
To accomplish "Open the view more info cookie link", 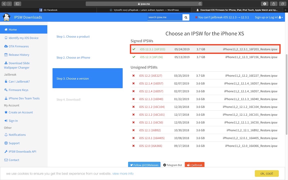I will 123,173.
